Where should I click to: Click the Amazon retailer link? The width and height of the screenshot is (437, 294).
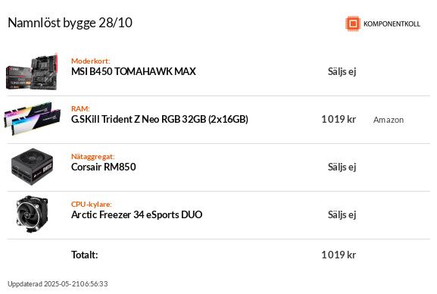point(389,120)
